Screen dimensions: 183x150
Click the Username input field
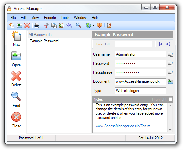click(x=140, y=54)
